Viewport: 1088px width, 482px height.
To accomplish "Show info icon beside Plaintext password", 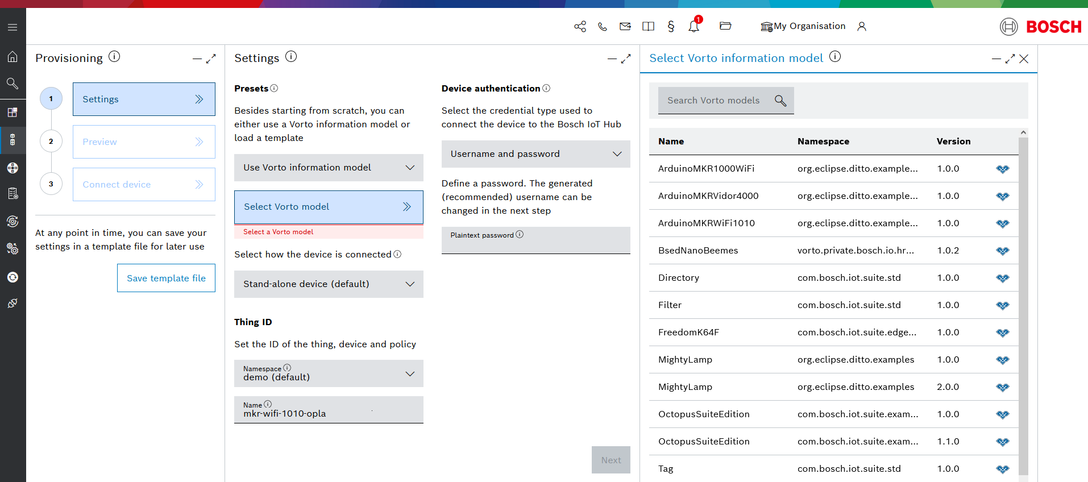I will tap(520, 234).
